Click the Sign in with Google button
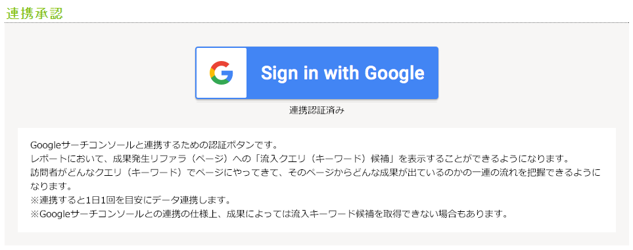This screenshot has width=633, height=250. tap(317, 73)
